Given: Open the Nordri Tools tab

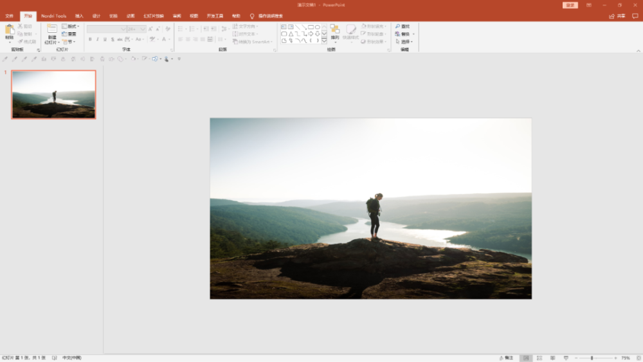Looking at the screenshot, I should tap(53, 16).
